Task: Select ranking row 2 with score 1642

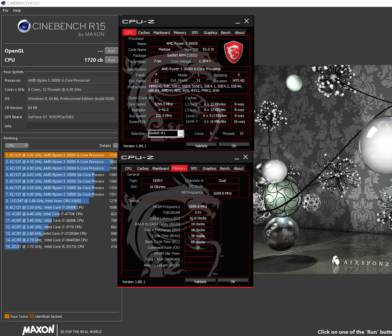Action: (x=61, y=162)
